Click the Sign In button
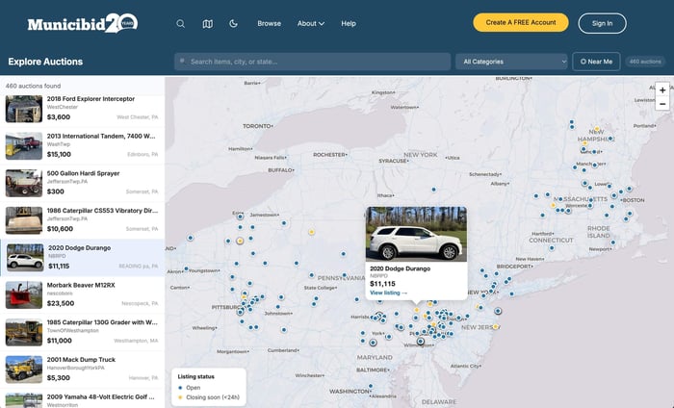Viewport: 674px width, 408px height. pos(602,23)
